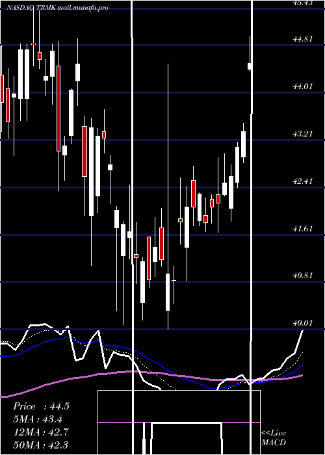Click the 44.81 price axis label

tap(303, 39)
